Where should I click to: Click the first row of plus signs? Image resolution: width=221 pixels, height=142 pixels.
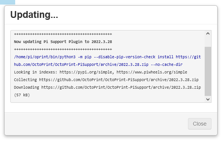pos(63,34)
